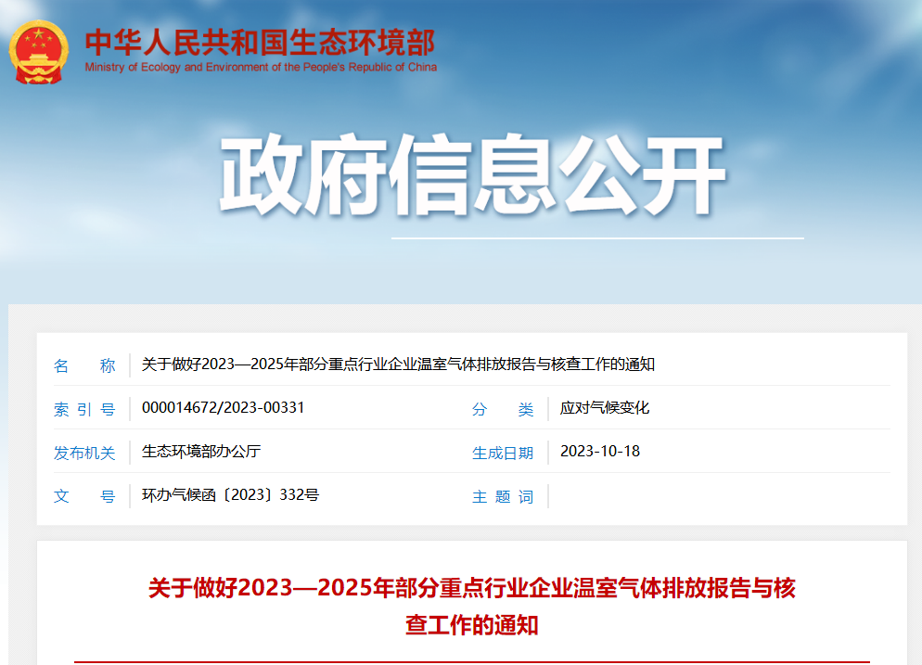Click the 文号 label

(x=84, y=496)
